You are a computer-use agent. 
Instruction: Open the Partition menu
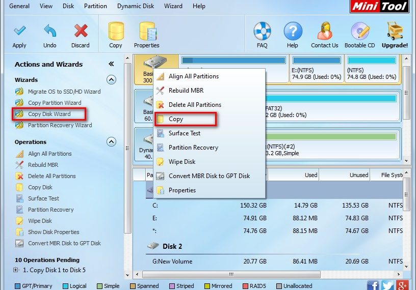point(95,6)
